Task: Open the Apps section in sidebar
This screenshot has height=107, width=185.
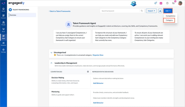Action: [x=3, y=37]
